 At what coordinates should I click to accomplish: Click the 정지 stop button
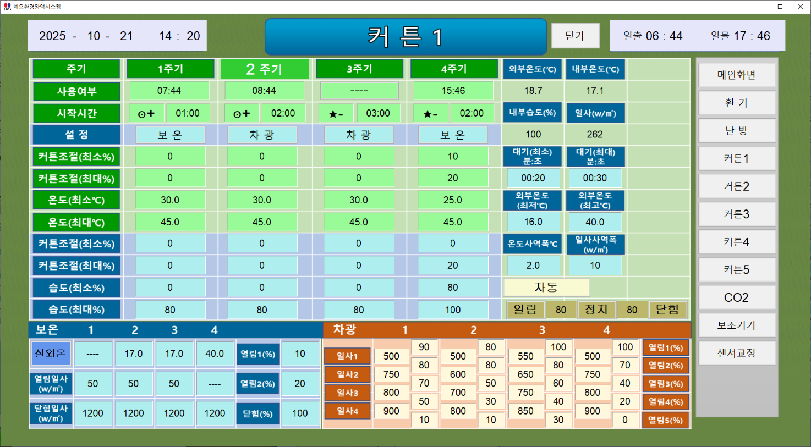click(596, 310)
